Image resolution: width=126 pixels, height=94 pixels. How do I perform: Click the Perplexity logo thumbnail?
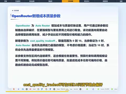pyautogui.click(x=63, y=89)
